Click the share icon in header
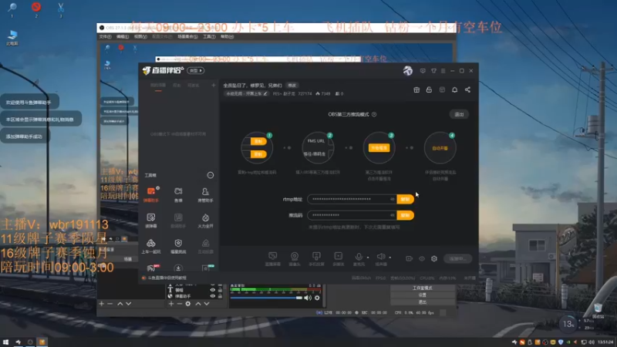Image resolution: width=617 pixels, height=347 pixels. (467, 89)
